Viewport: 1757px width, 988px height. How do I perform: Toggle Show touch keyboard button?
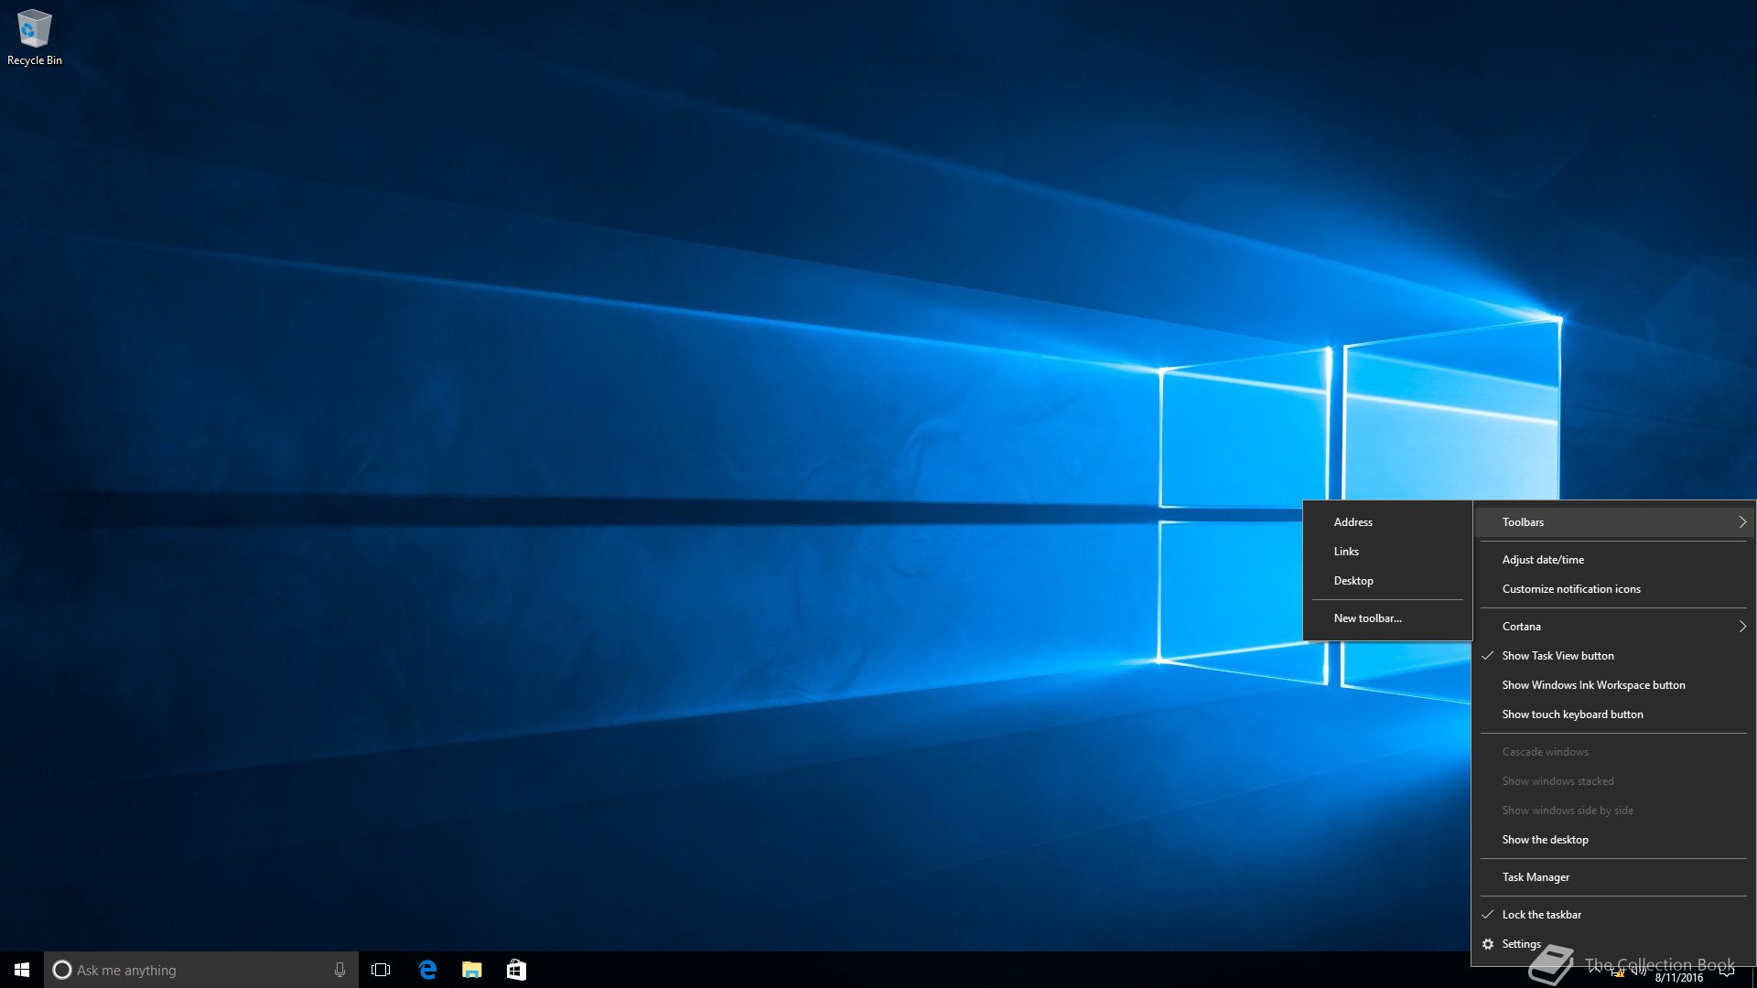[x=1614, y=714]
